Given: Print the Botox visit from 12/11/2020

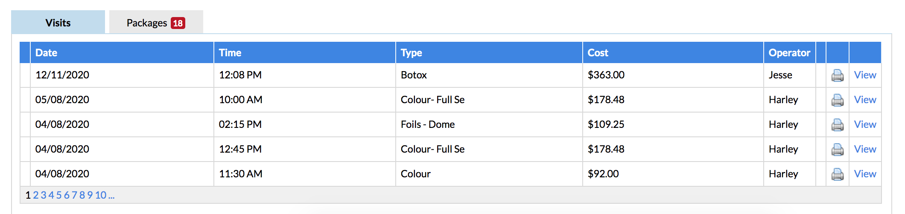Looking at the screenshot, I should point(837,75).
